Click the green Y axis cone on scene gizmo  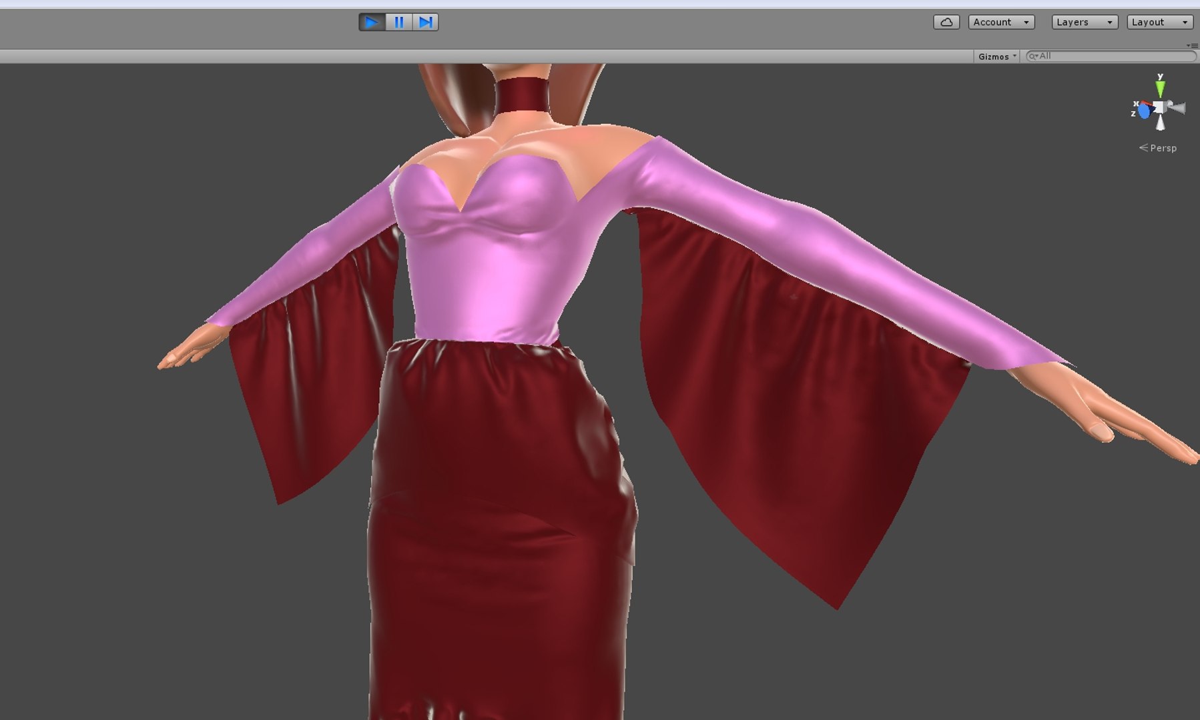pos(1161,87)
